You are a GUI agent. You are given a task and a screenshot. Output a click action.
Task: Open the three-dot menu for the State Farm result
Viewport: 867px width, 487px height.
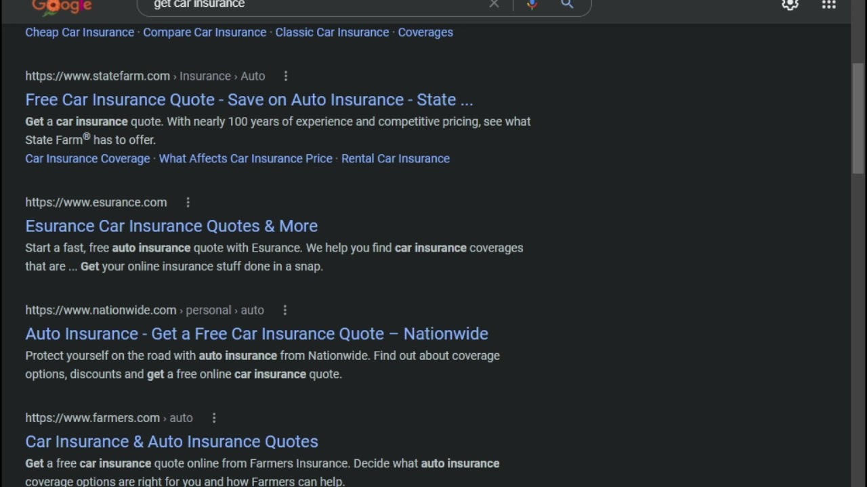click(286, 76)
